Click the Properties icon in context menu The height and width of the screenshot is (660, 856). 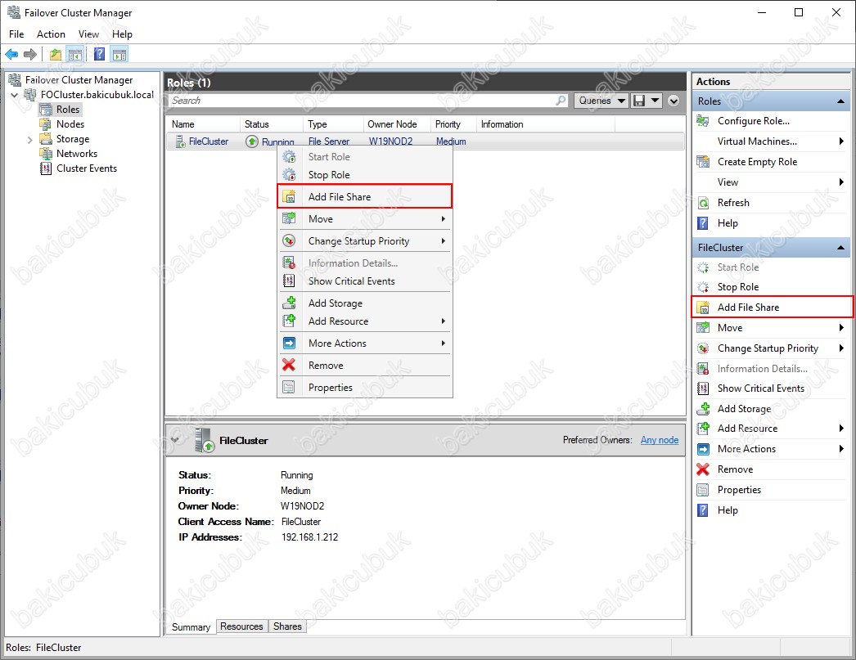289,388
